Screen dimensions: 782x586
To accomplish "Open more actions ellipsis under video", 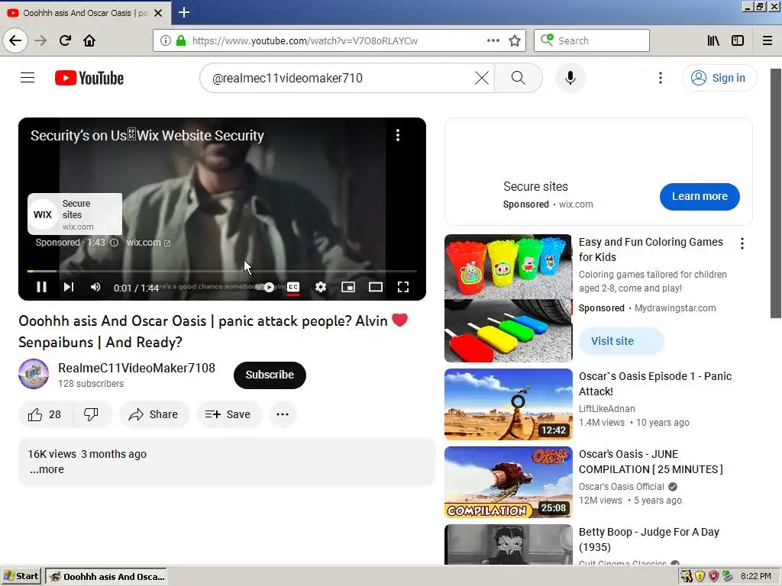I will tap(283, 414).
